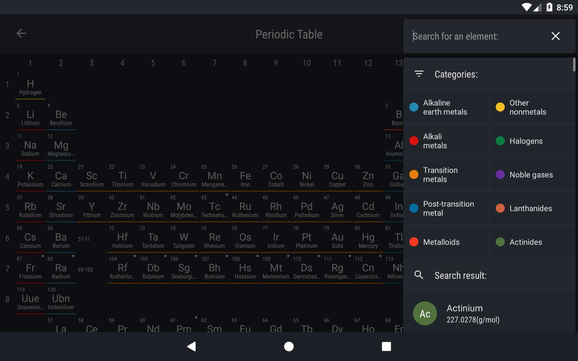Select Titanium in the table

(122, 178)
